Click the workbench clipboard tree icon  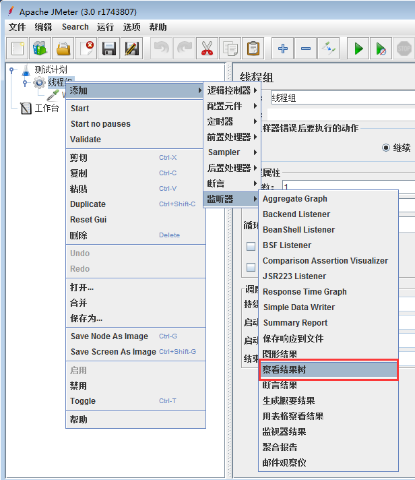coord(26,108)
